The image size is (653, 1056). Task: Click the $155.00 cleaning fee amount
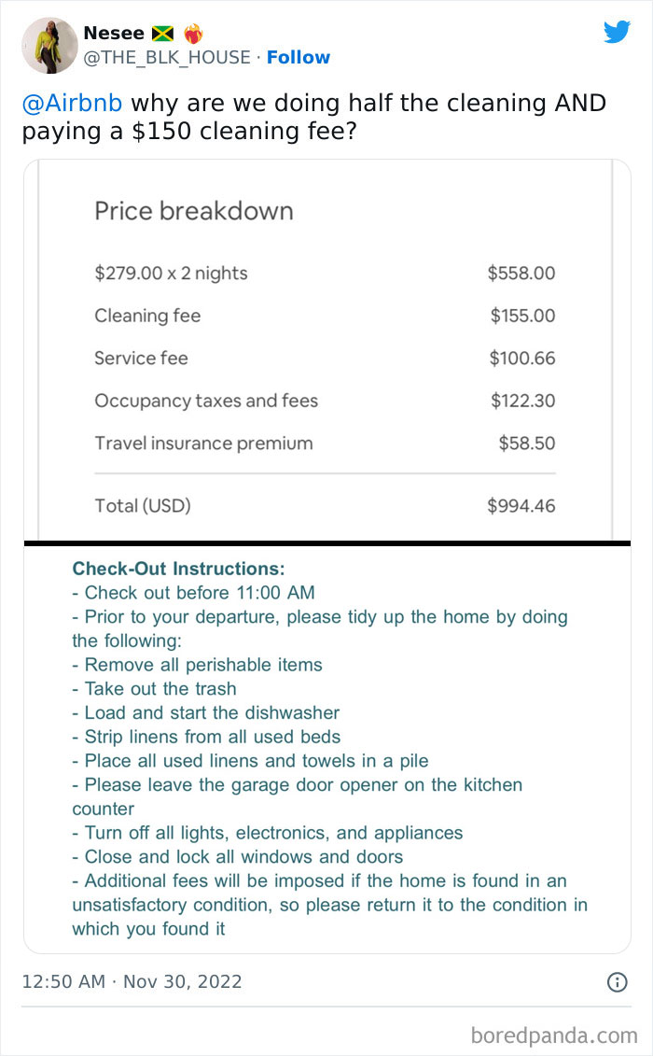click(522, 316)
